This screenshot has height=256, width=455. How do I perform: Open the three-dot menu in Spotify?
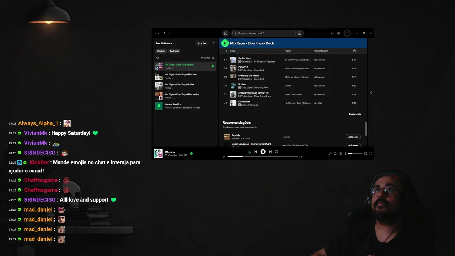coord(157,33)
